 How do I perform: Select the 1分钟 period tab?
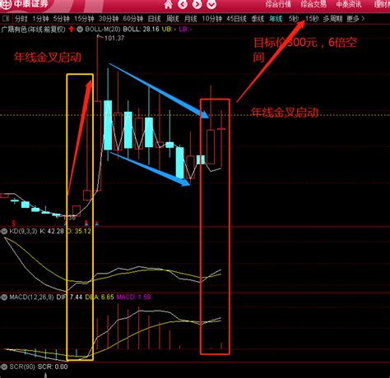[x=40, y=19]
